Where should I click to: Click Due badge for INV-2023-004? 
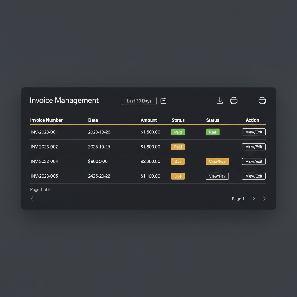178,162
